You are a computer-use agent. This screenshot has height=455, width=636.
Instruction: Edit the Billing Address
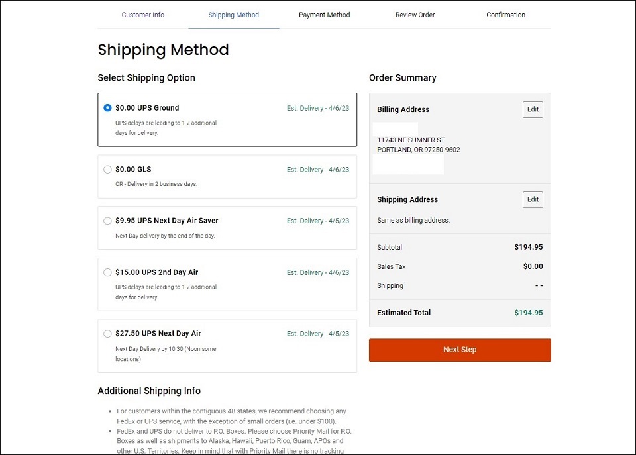click(x=533, y=109)
